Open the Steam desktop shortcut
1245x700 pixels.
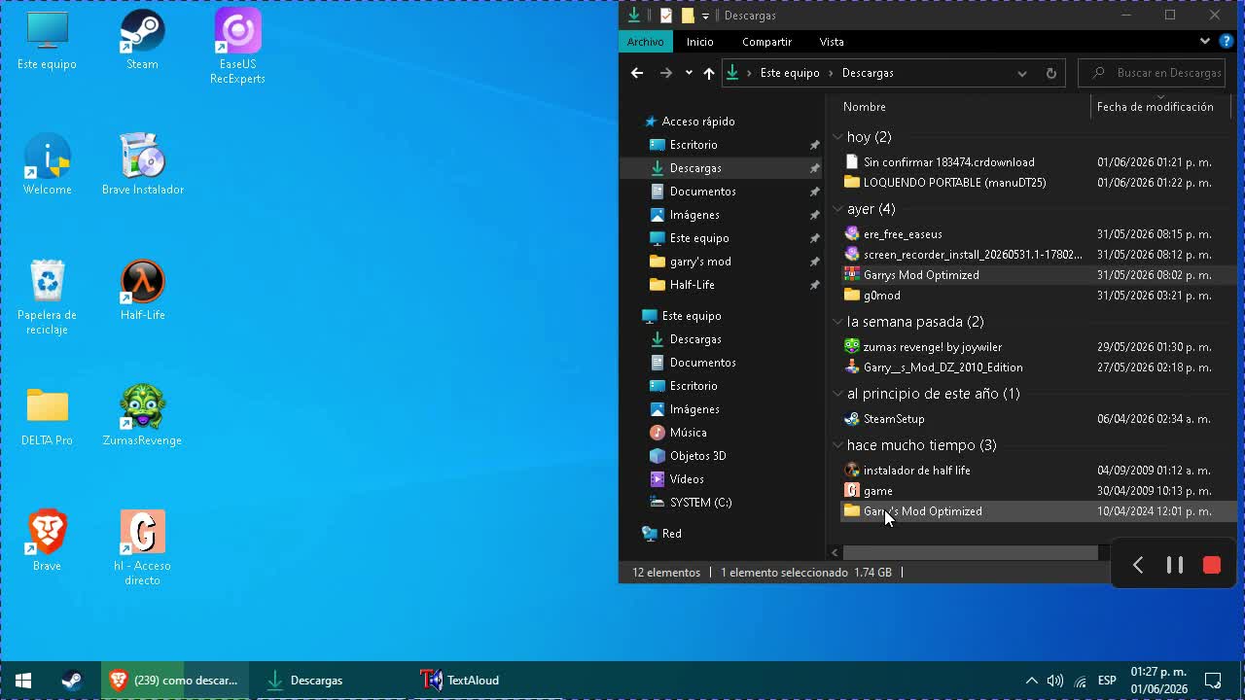(x=142, y=40)
